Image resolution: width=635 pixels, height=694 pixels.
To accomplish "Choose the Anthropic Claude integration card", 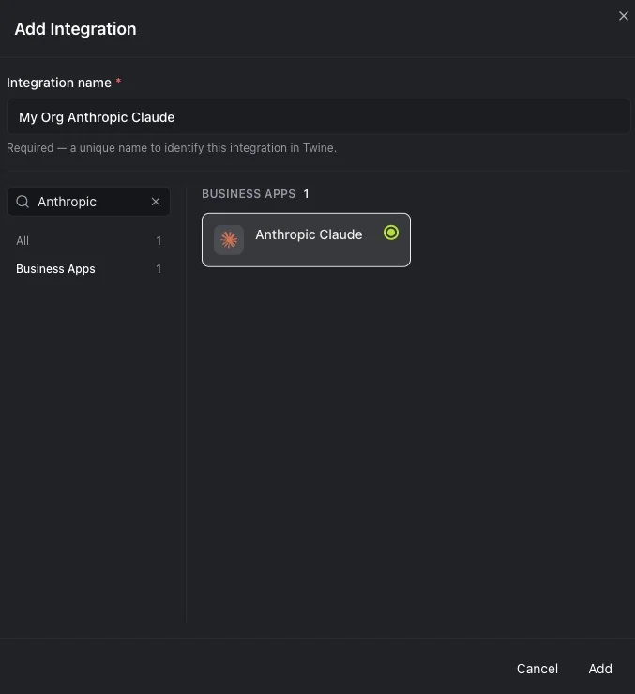I will click(306, 240).
